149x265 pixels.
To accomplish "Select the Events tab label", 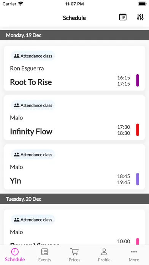I will point(44,260).
